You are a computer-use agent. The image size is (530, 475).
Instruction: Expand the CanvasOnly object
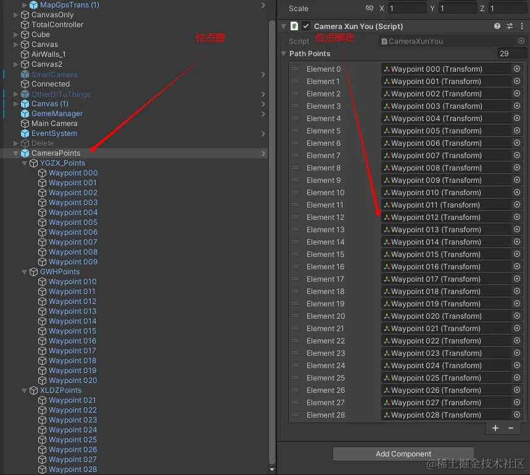15,15
